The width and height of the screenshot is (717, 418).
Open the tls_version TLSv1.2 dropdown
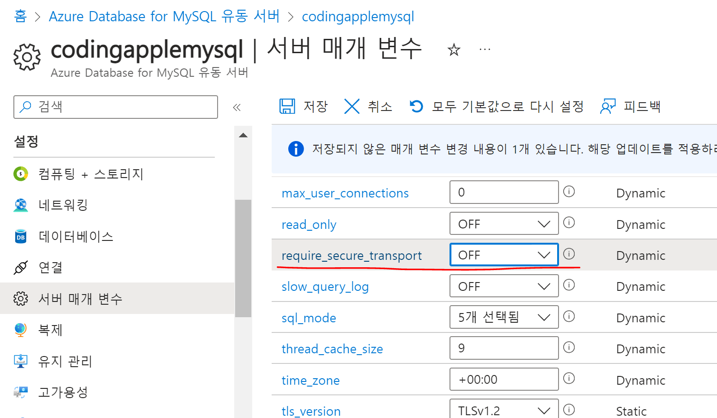point(504,409)
